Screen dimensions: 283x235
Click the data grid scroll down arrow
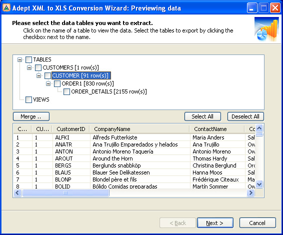click(259, 184)
